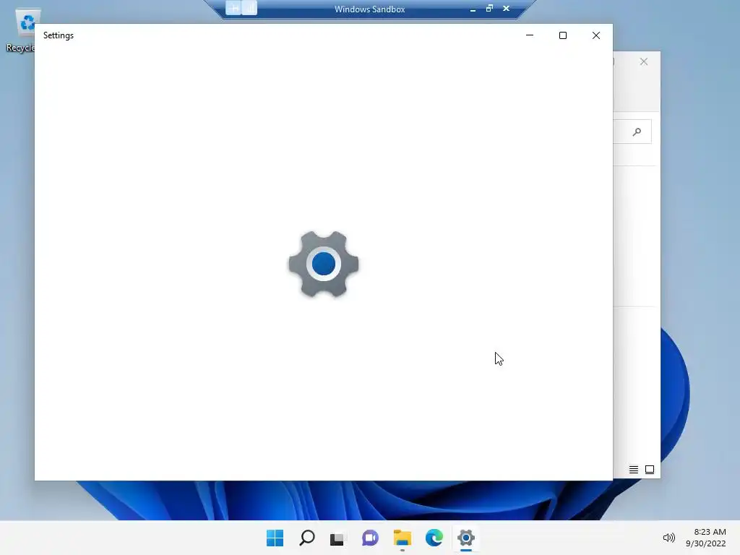Open volume control in system tray
The width and height of the screenshot is (740, 555).
coord(668,538)
